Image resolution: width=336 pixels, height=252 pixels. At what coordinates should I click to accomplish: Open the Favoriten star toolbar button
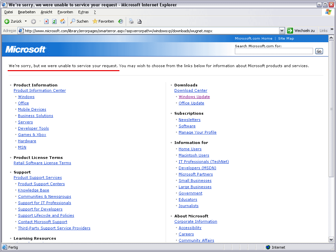103,21
